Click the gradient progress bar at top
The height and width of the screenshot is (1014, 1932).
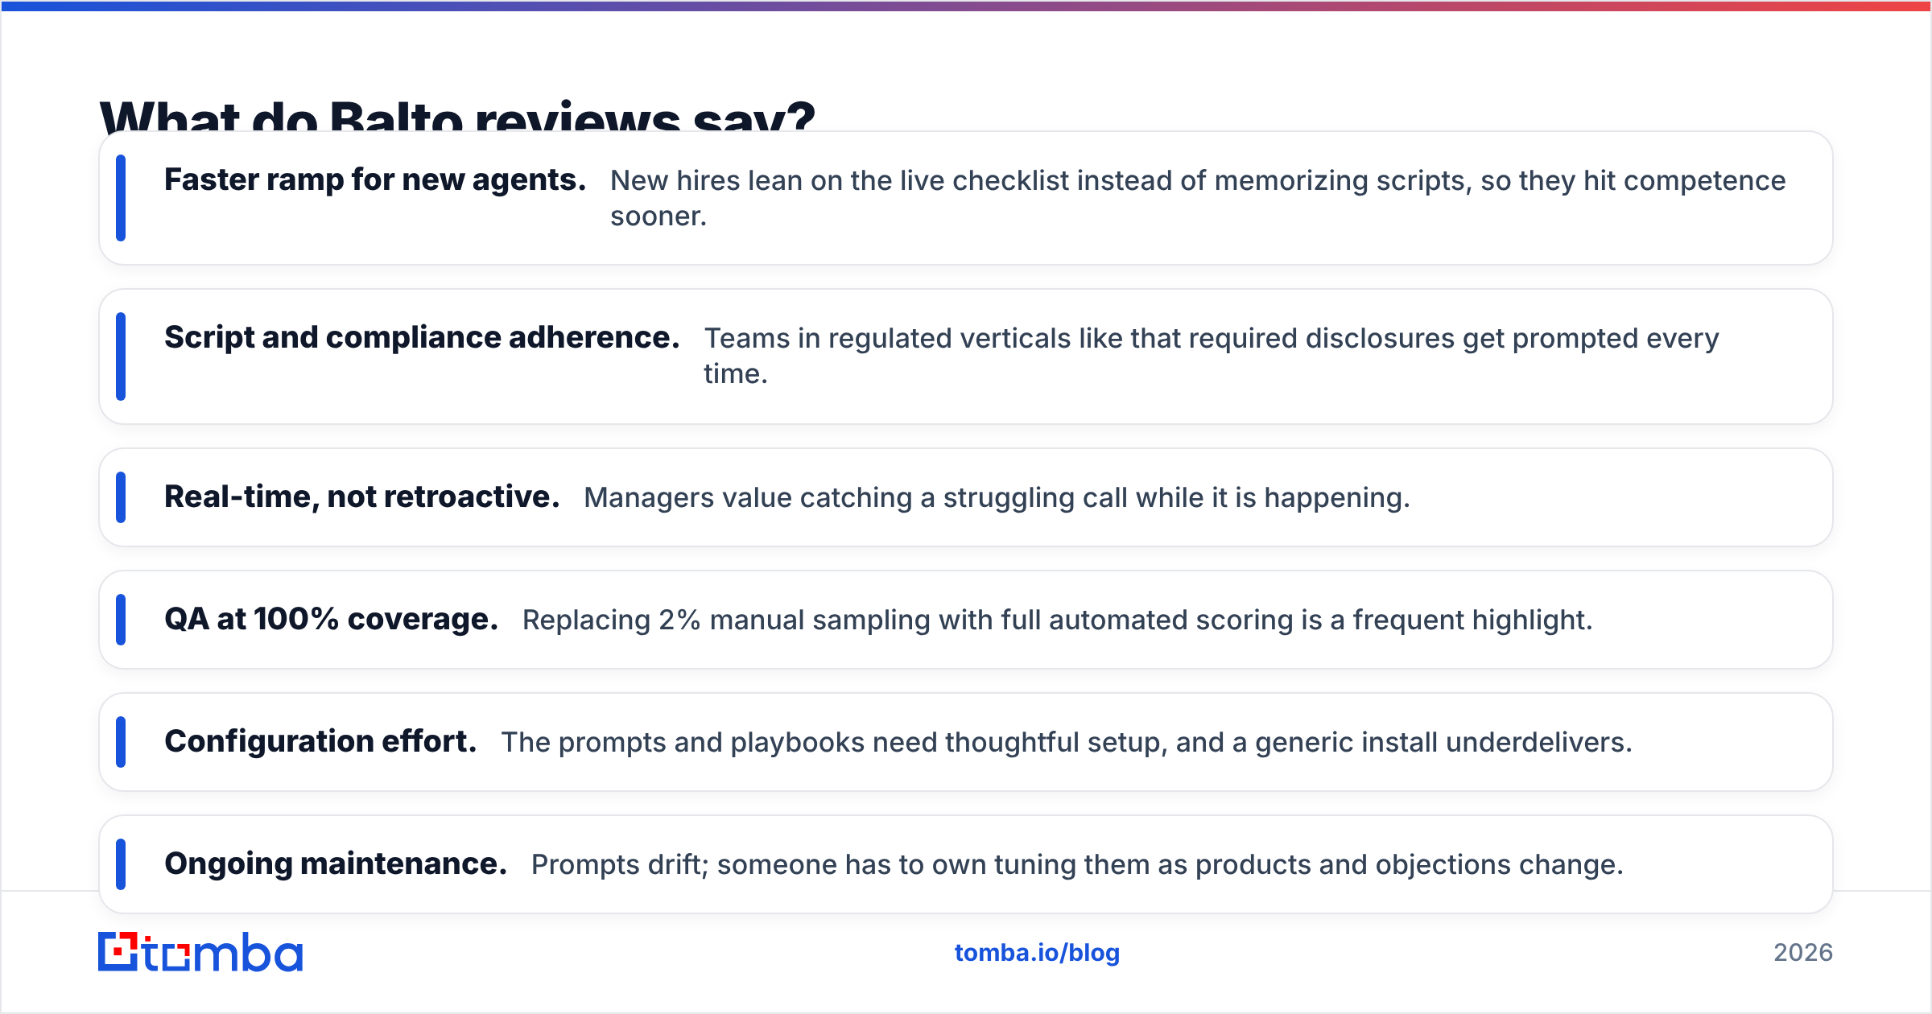pos(966,6)
